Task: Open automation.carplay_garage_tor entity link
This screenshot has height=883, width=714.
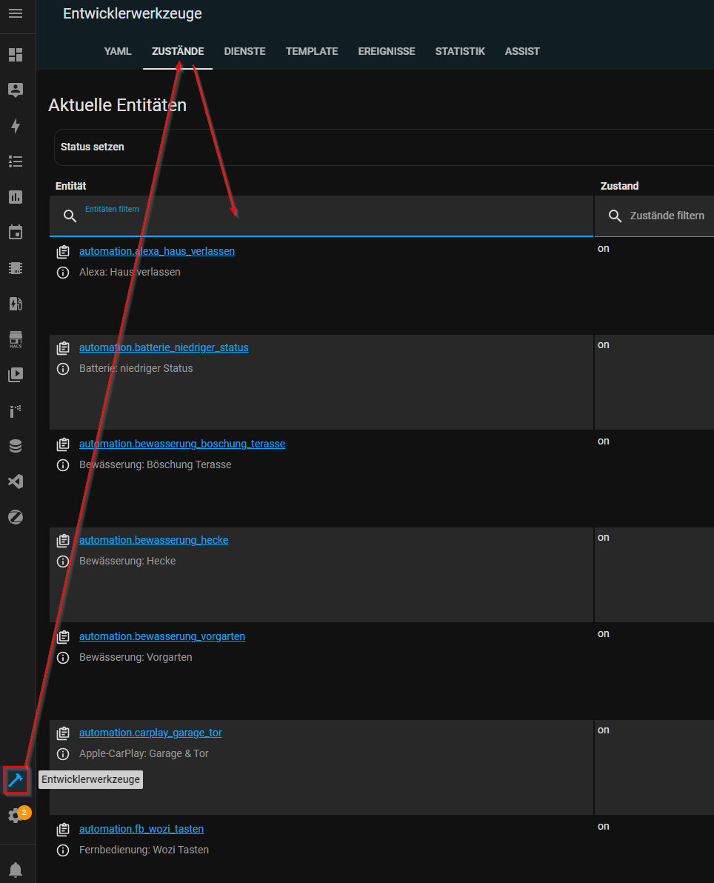Action: coord(150,733)
